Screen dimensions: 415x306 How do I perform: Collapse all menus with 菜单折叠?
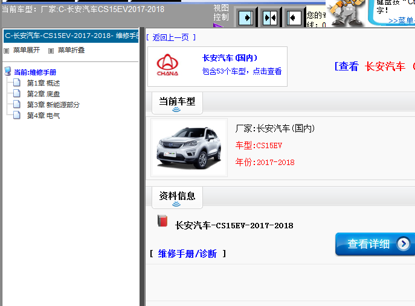tap(71, 50)
